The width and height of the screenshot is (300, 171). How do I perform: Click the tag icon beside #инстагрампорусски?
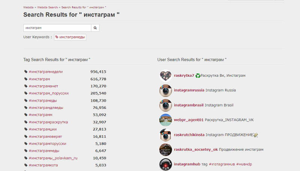point(26,144)
